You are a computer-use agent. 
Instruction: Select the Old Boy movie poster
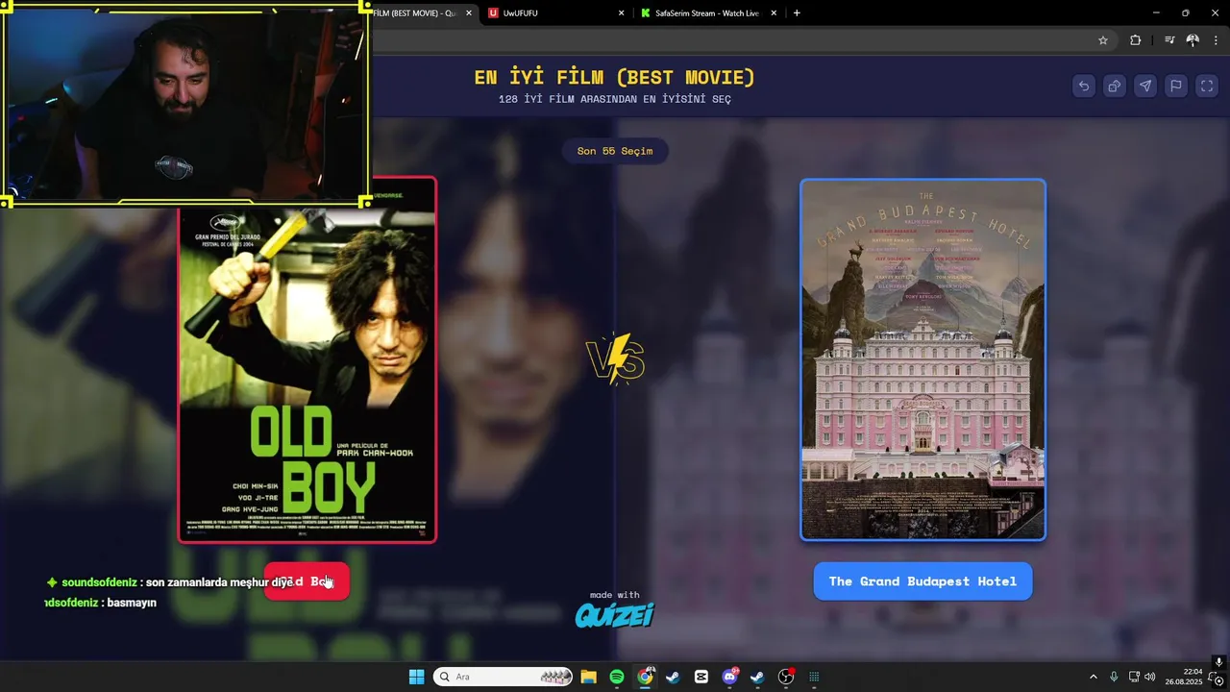pyautogui.click(x=307, y=360)
